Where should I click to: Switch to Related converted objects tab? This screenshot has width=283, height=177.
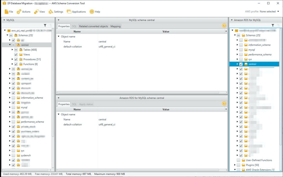(94, 26)
